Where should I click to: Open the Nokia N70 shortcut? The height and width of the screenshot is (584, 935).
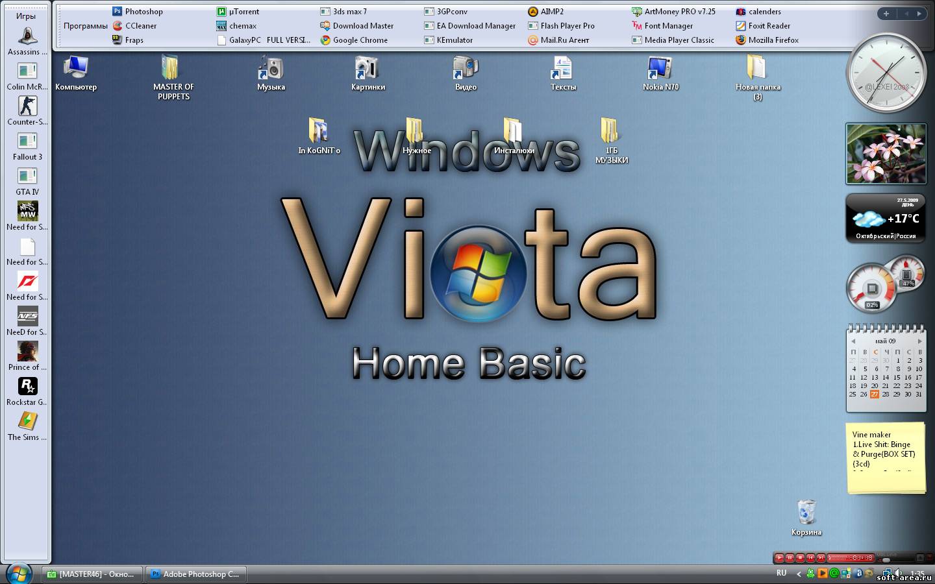click(x=660, y=68)
